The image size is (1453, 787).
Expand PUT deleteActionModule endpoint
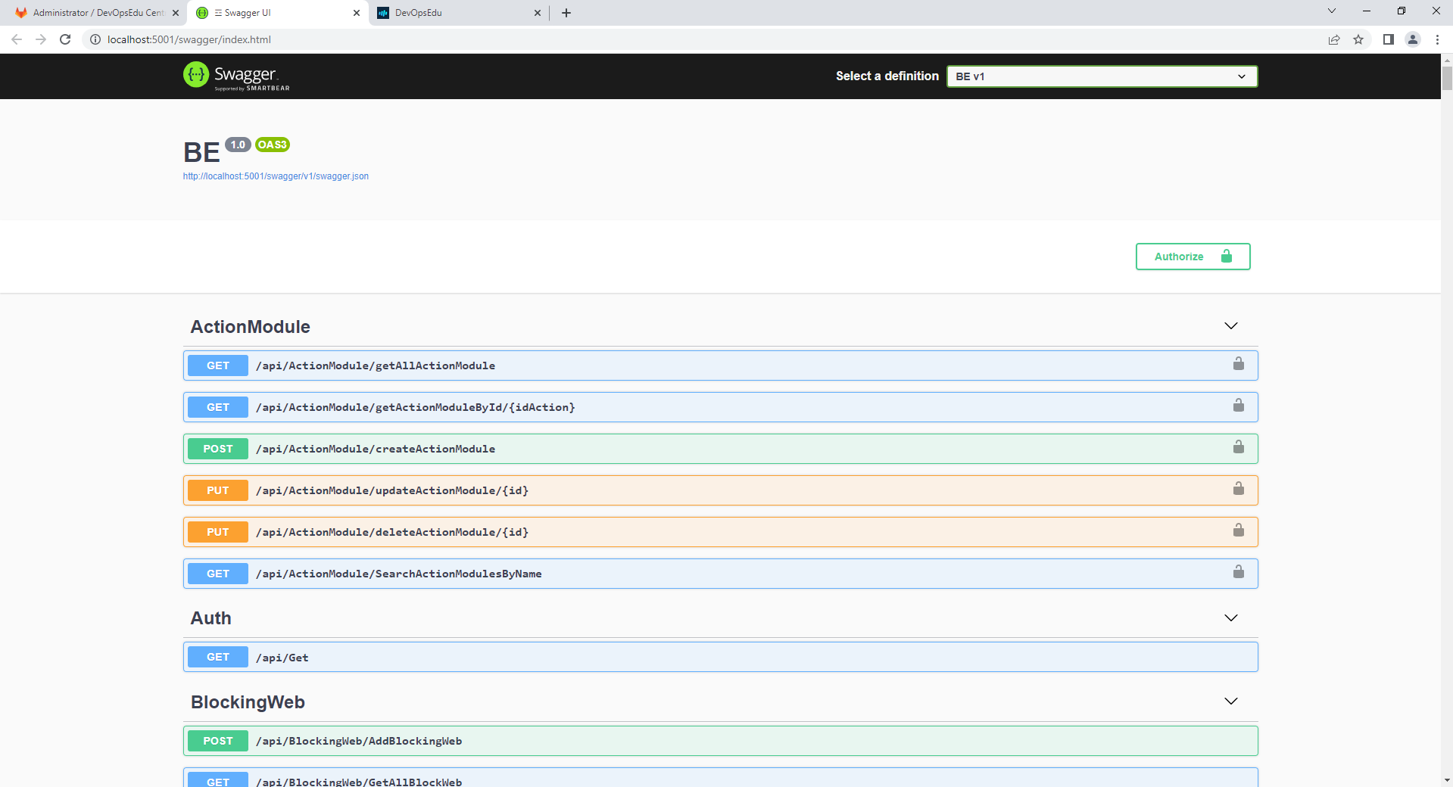click(x=720, y=532)
